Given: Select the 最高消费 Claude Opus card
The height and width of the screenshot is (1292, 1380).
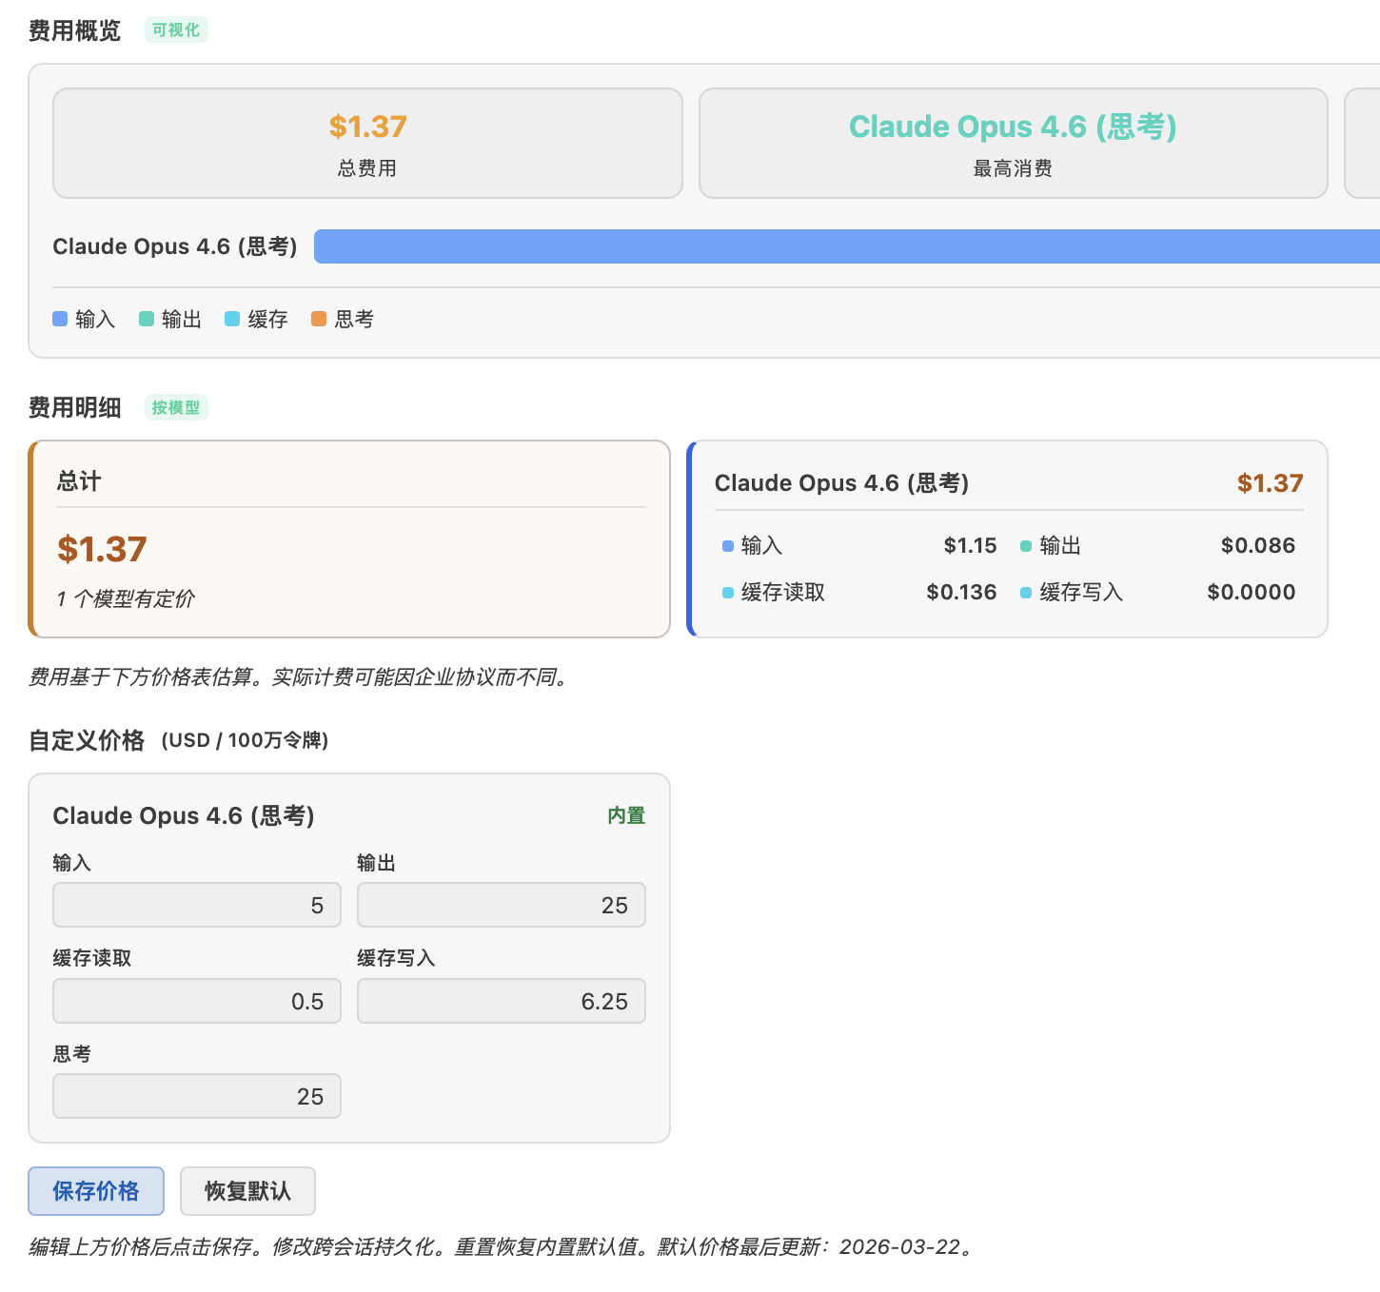Looking at the screenshot, I should pyautogui.click(x=1014, y=144).
